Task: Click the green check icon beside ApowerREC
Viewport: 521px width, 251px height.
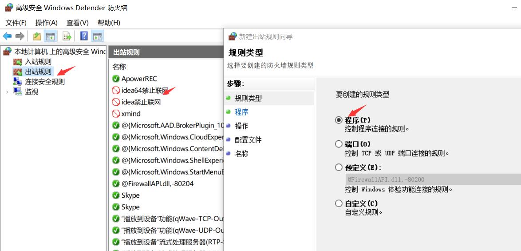Action: tap(116, 79)
